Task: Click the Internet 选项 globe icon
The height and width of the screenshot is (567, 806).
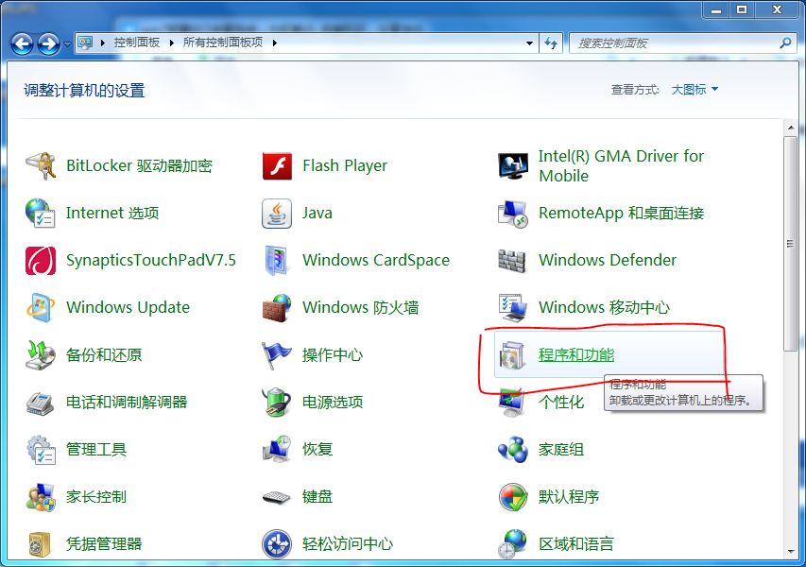Action: (40, 213)
